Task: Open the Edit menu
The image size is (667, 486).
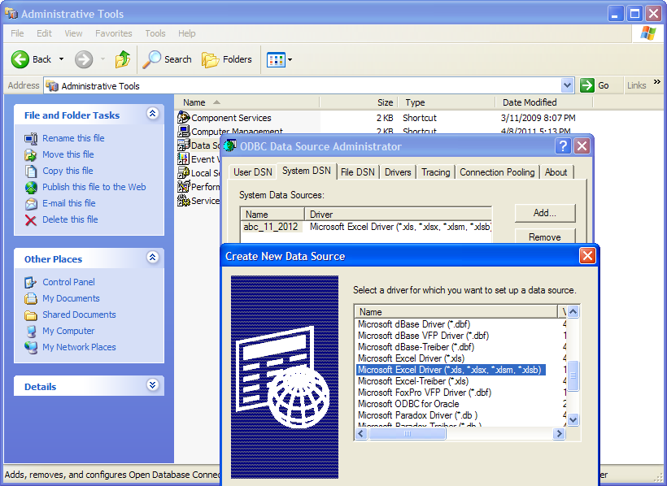Action: coord(44,33)
